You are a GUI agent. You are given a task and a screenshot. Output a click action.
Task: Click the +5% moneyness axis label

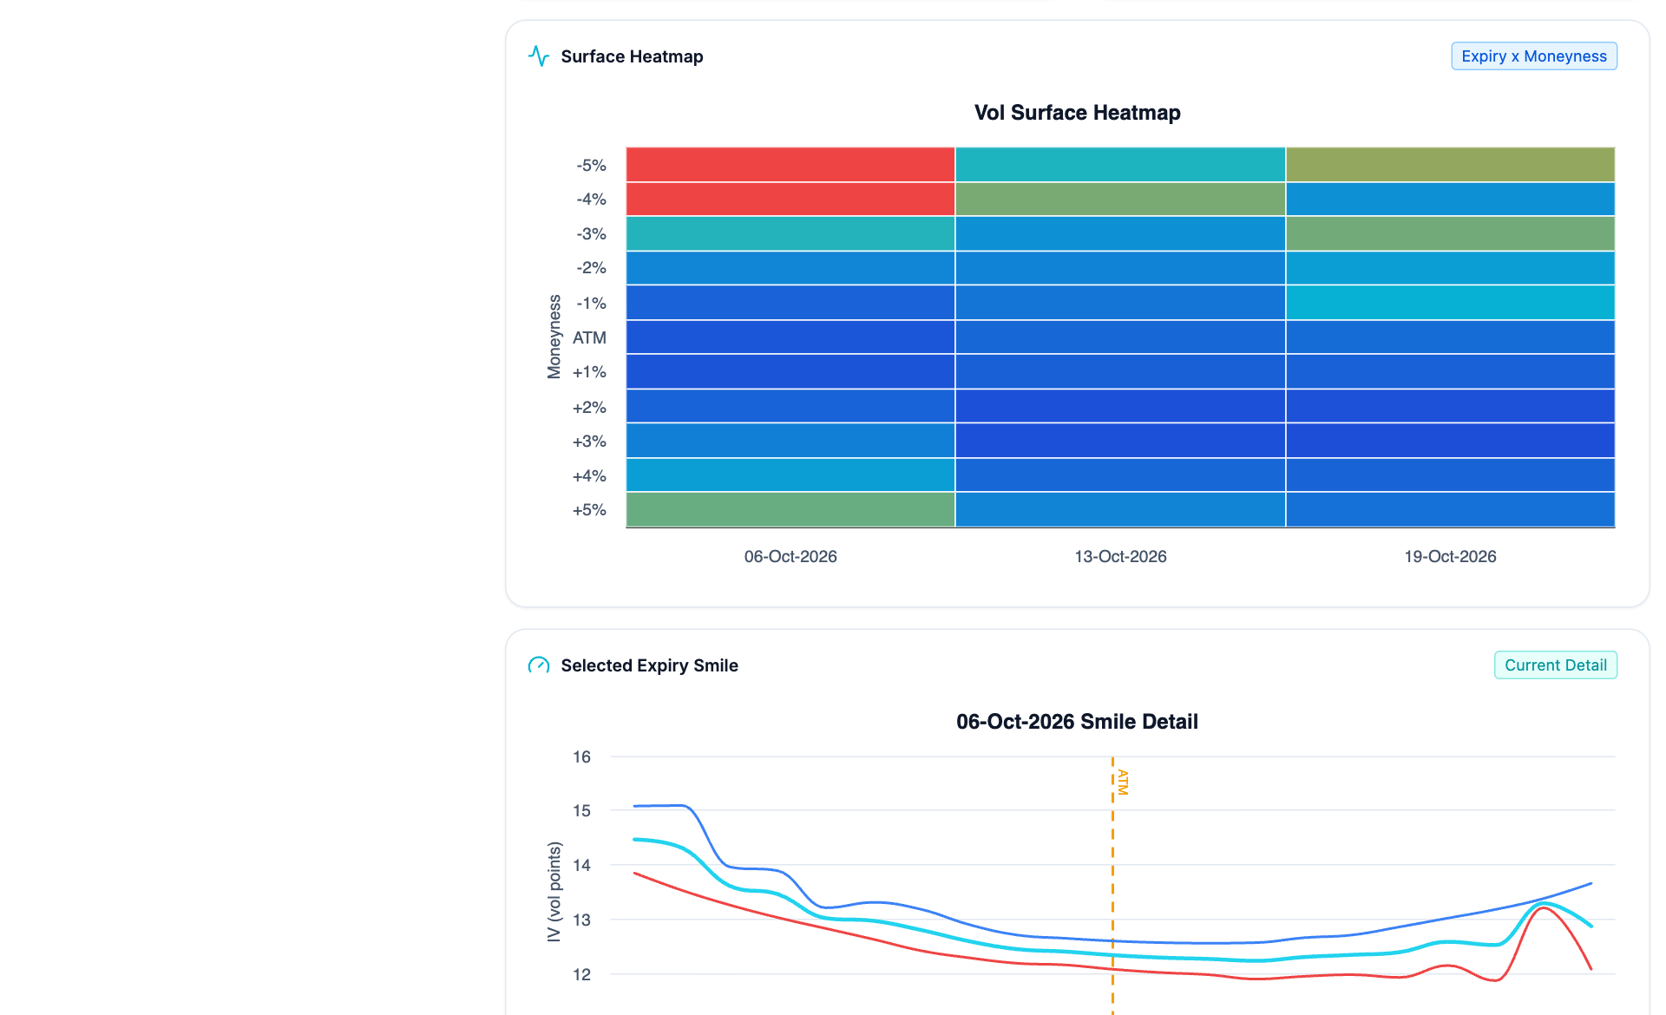pos(589,510)
